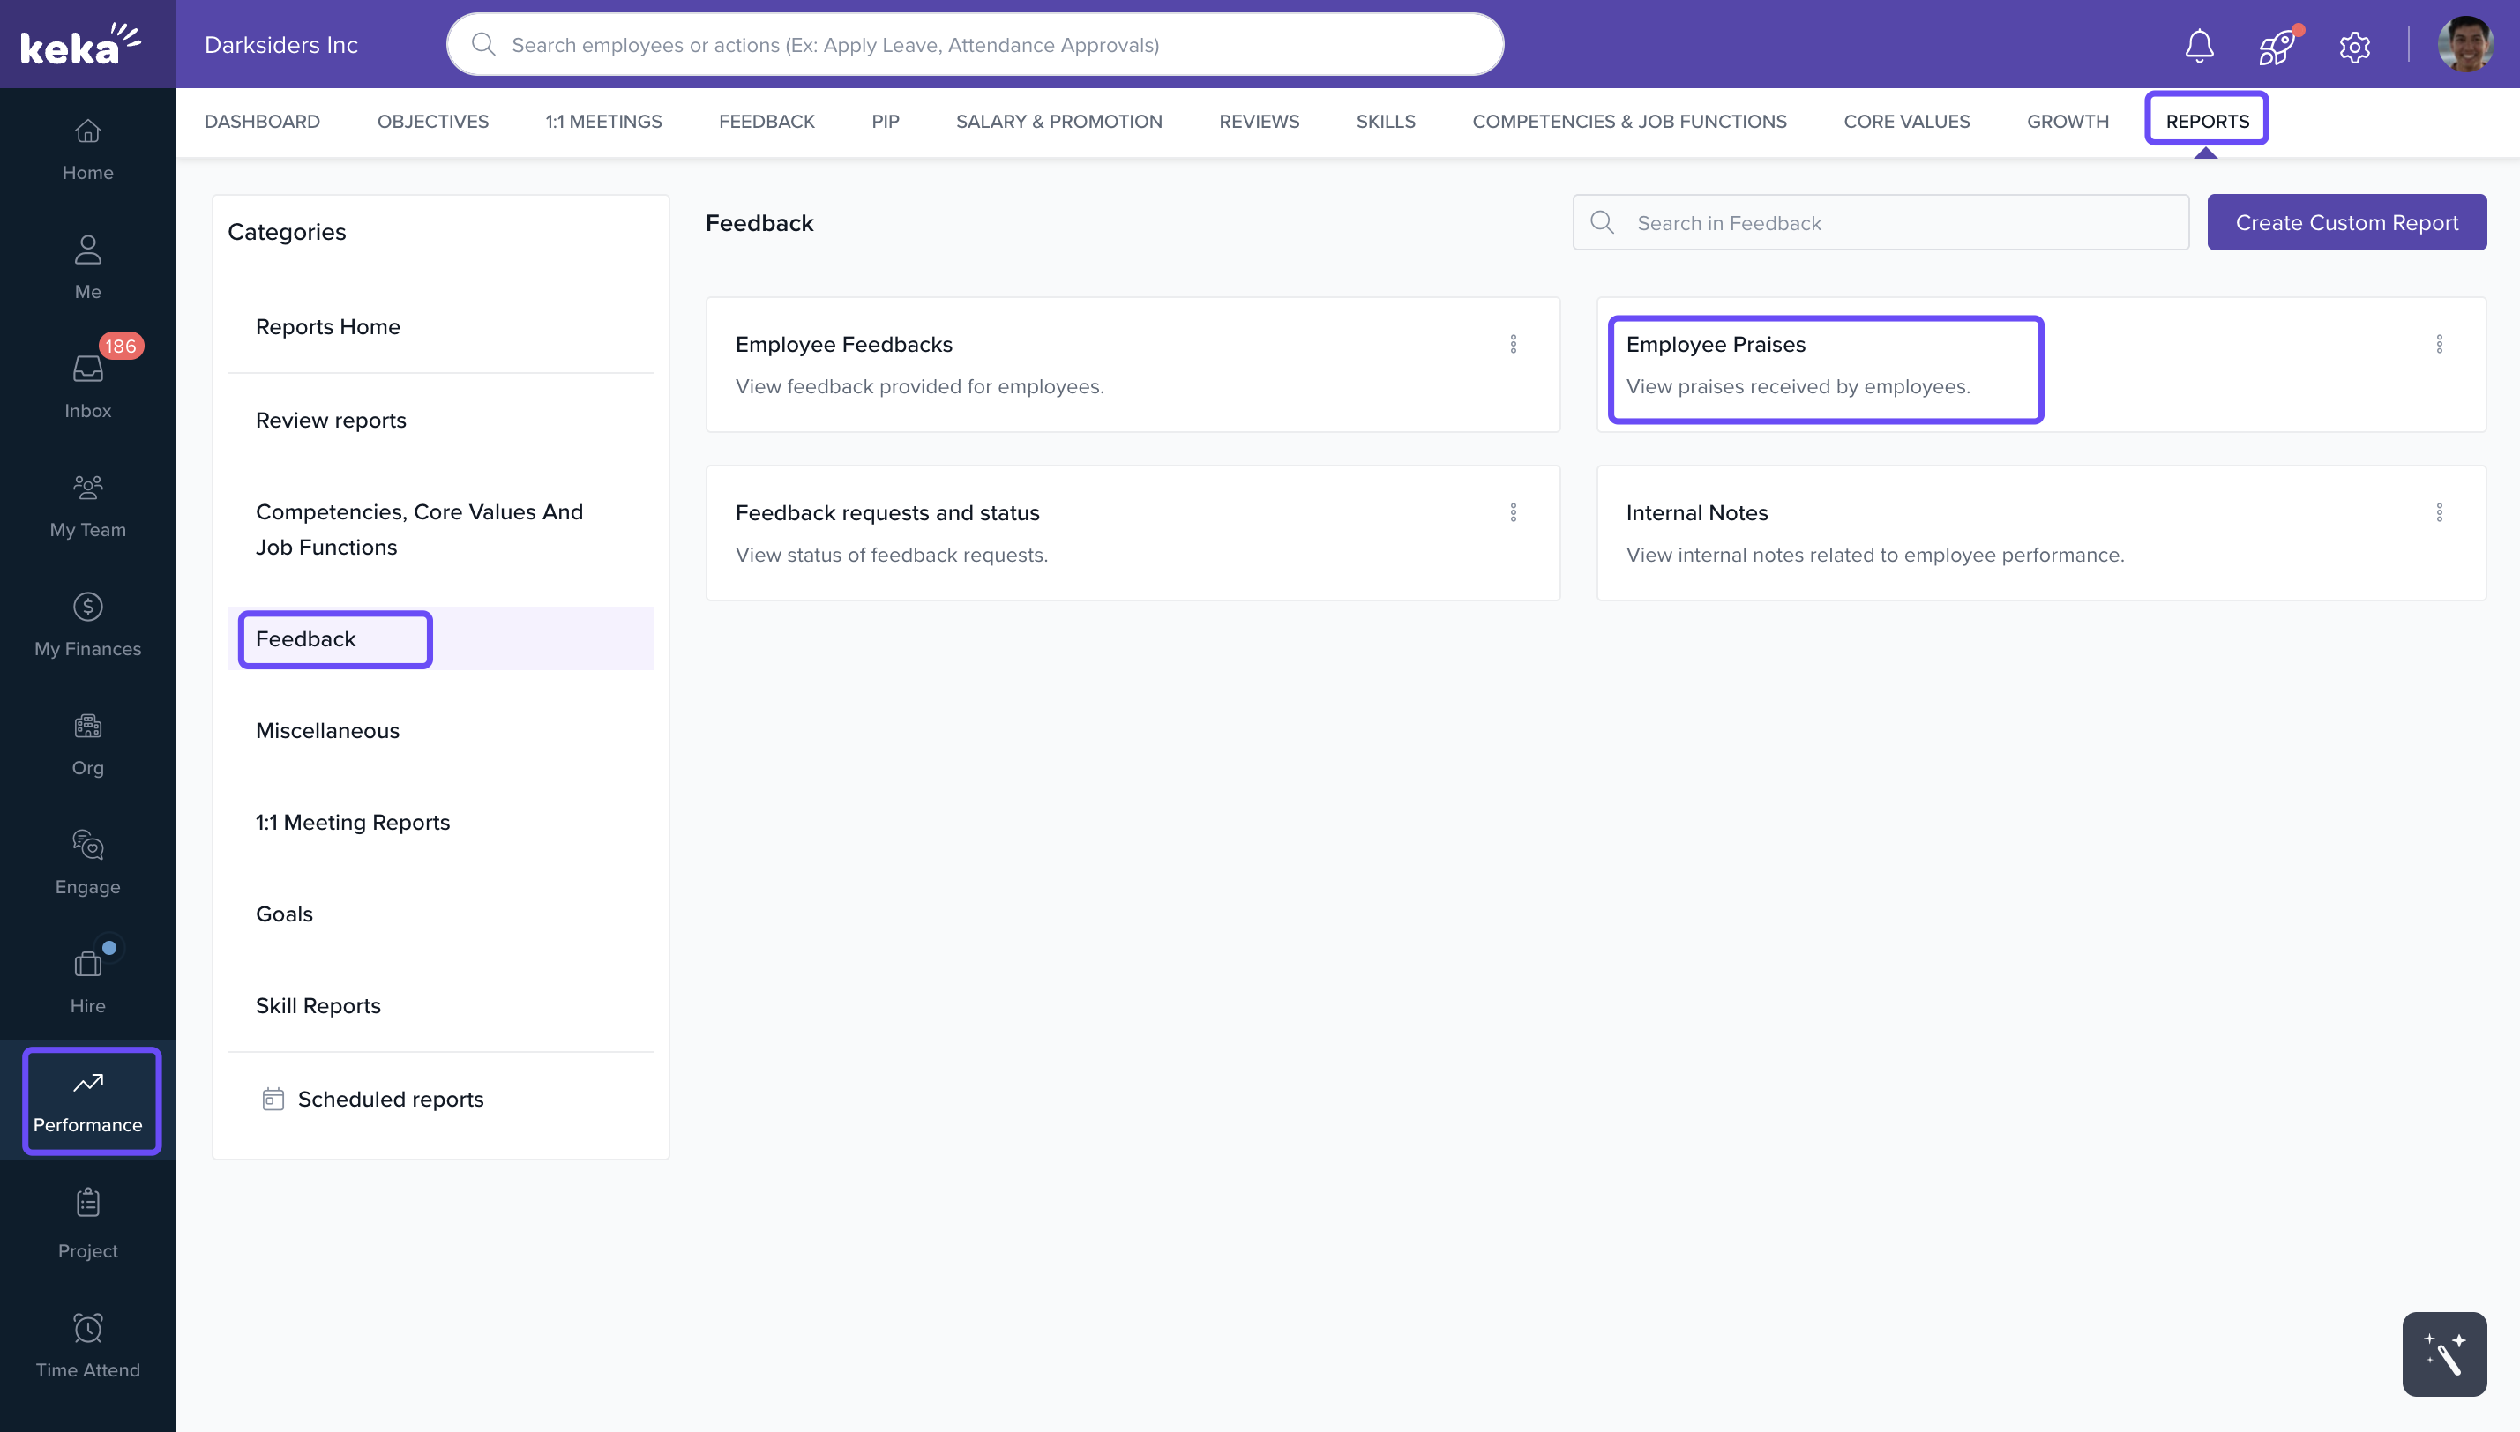Click the Search in Feedback field
The width and height of the screenshot is (2520, 1432).
coord(1898,222)
